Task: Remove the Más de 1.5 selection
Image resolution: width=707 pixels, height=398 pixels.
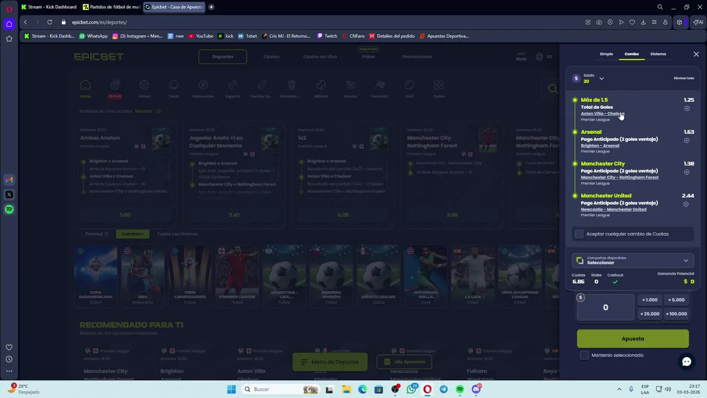Action: (687, 108)
